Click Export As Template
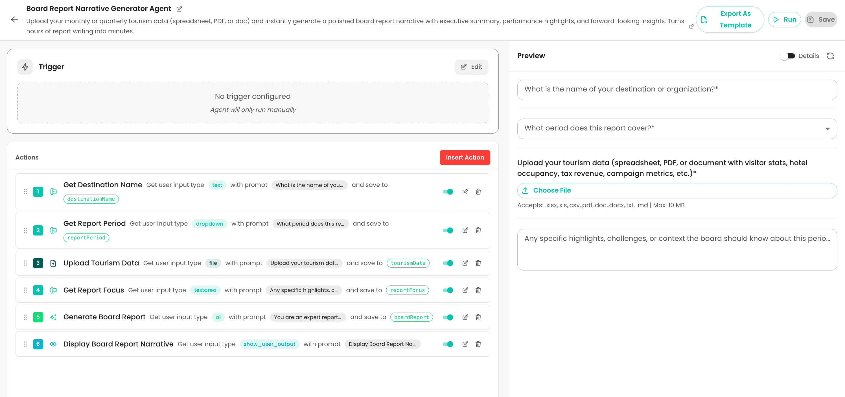The height and width of the screenshot is (397, 845). click(730, 20)
